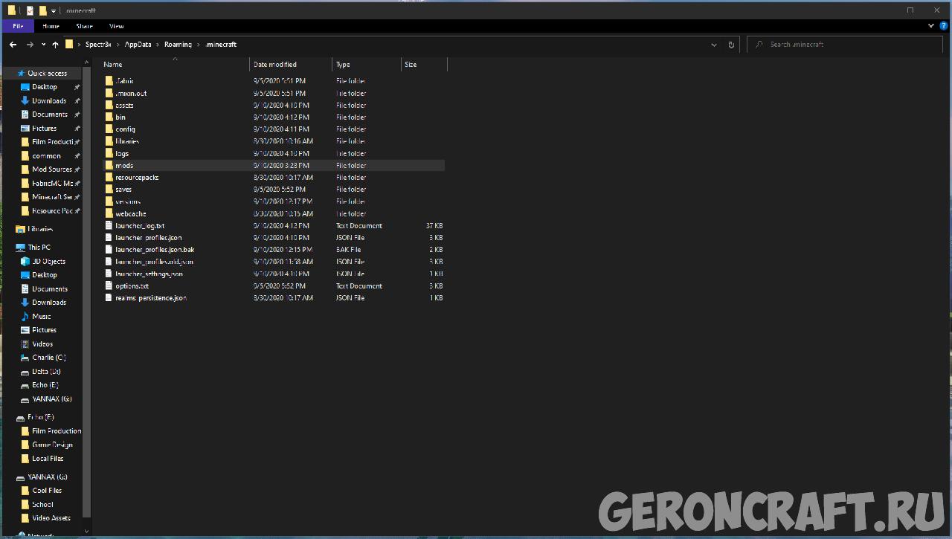Image resolution: width=952 pixels, height=539 pixels.
Task: Open the Mod Sources pinned folder
Action: click(52, 170)
